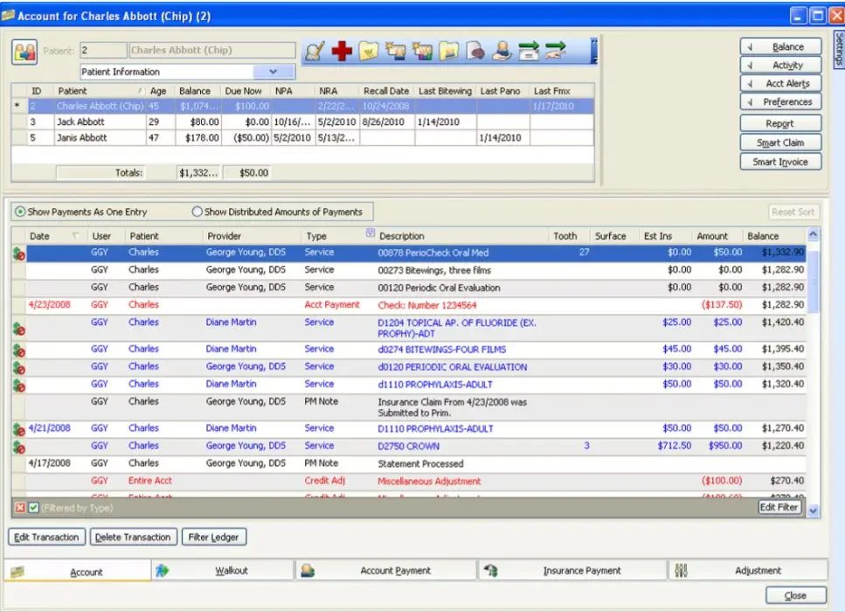Click the Edit Transaction button

coord(45,537)
